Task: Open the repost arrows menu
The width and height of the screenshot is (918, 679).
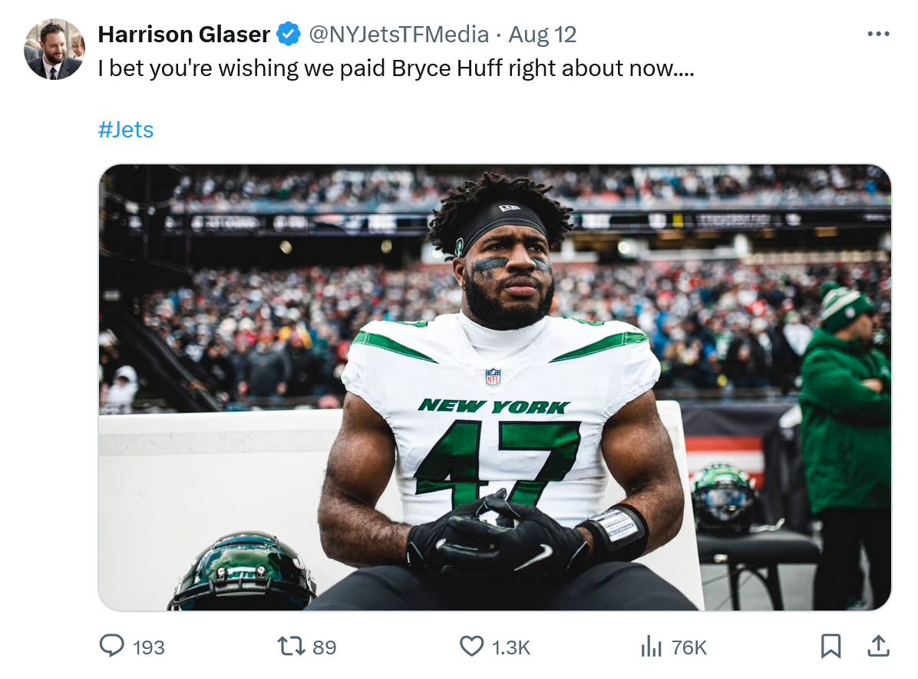Action: (291, 646)
